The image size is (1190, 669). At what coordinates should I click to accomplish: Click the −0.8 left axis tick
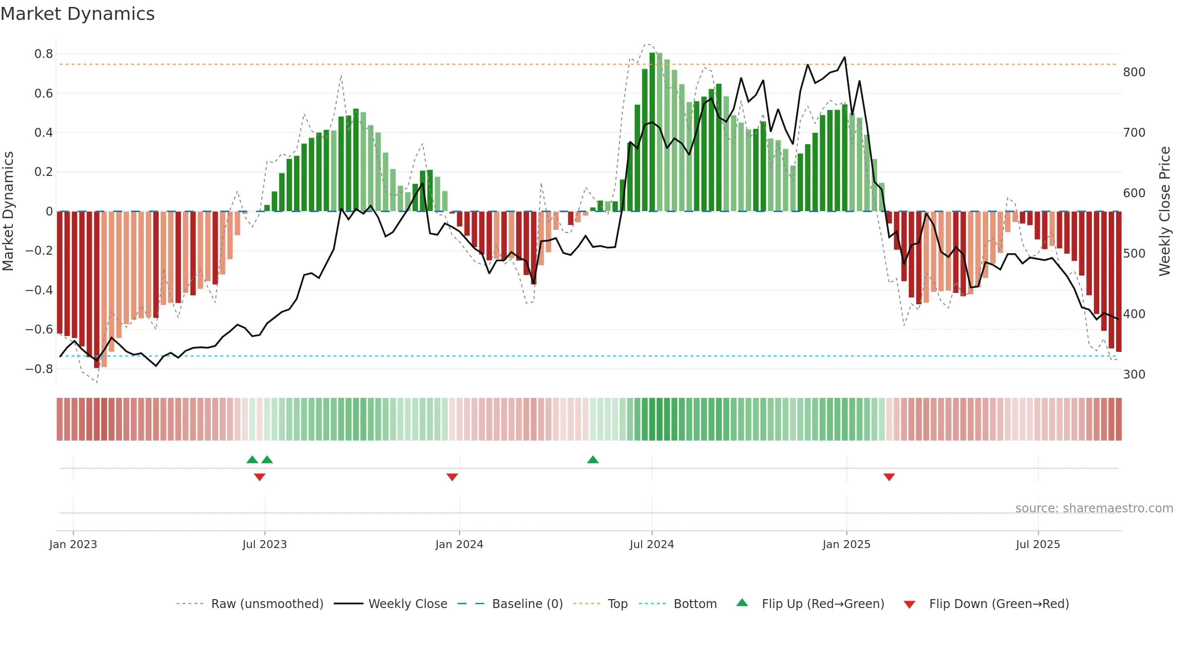pyautogui.click(x=39, y=369)
